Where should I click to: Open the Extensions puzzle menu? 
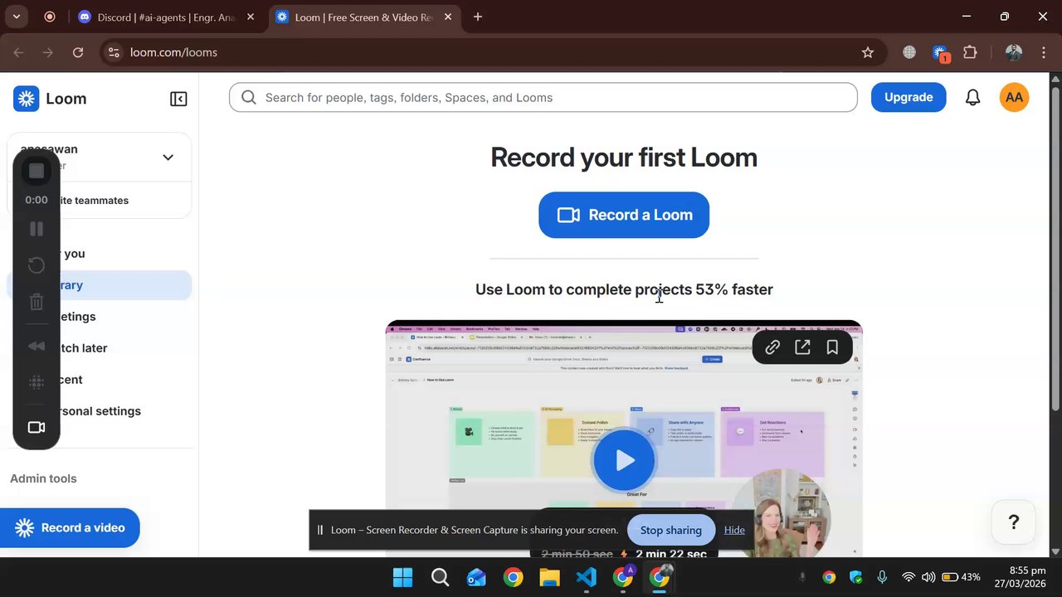(970, 52)
